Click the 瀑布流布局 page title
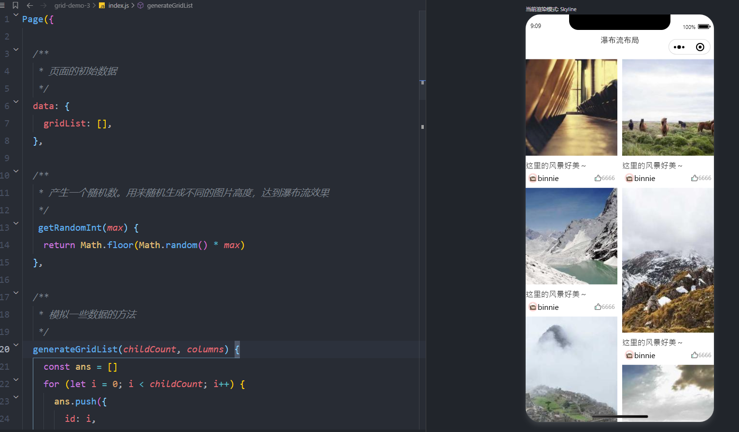Screen dimensions: 739x432 click(x=620, y=40)
